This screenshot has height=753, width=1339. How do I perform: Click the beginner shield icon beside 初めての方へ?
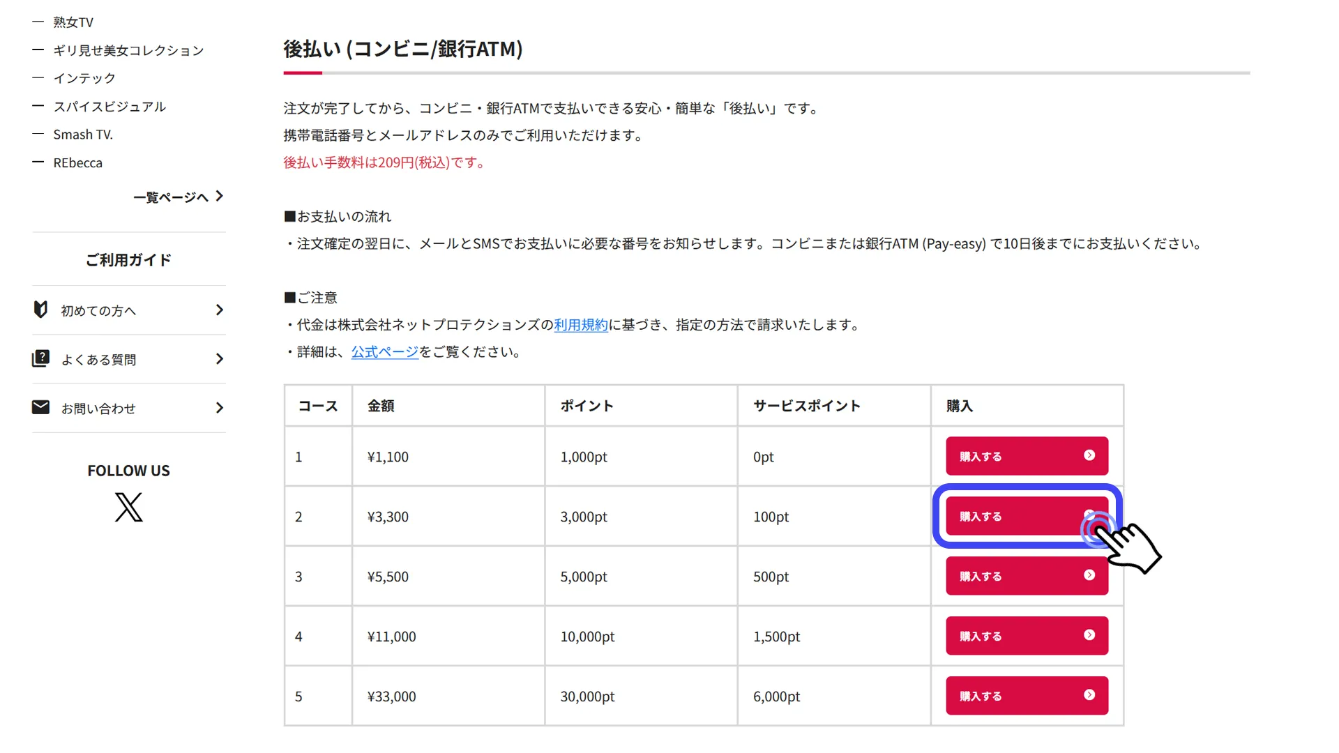point(40,309)
